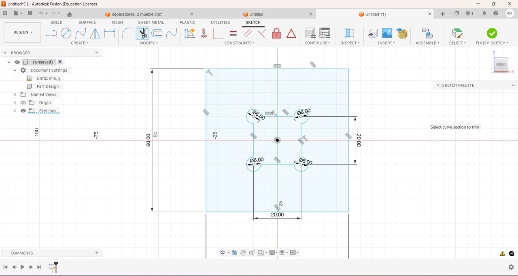The image size is (518, 276).
Task: Select the Mirror sketch tool
Action: pos(95,33)
